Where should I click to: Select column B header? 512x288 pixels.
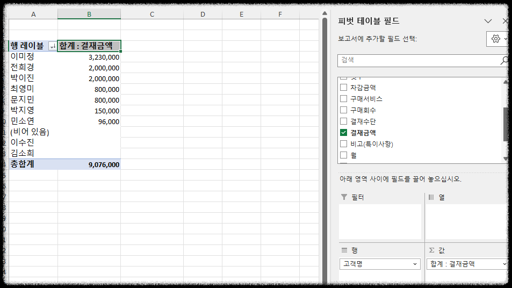[x=89, y=15]
